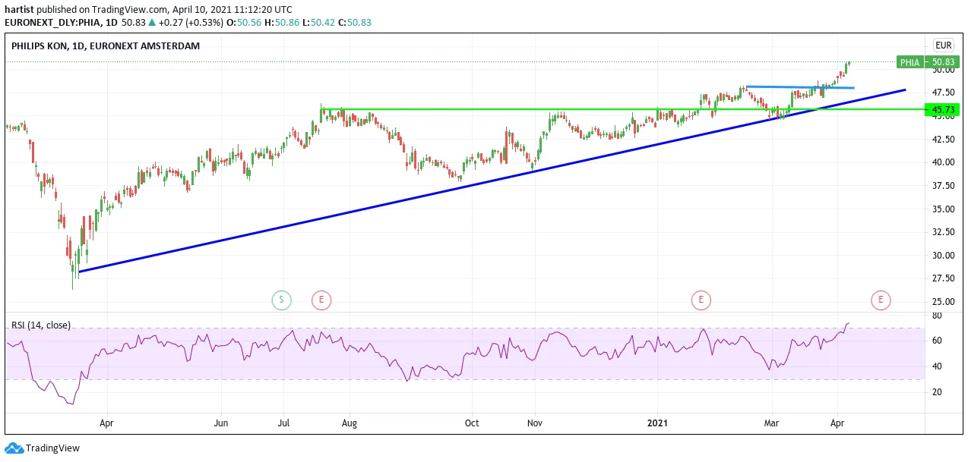The height and width of the screenshot is (462, 968).
Task: Click the RSI (14, close) indicator label
Action: tap(41, 325)
